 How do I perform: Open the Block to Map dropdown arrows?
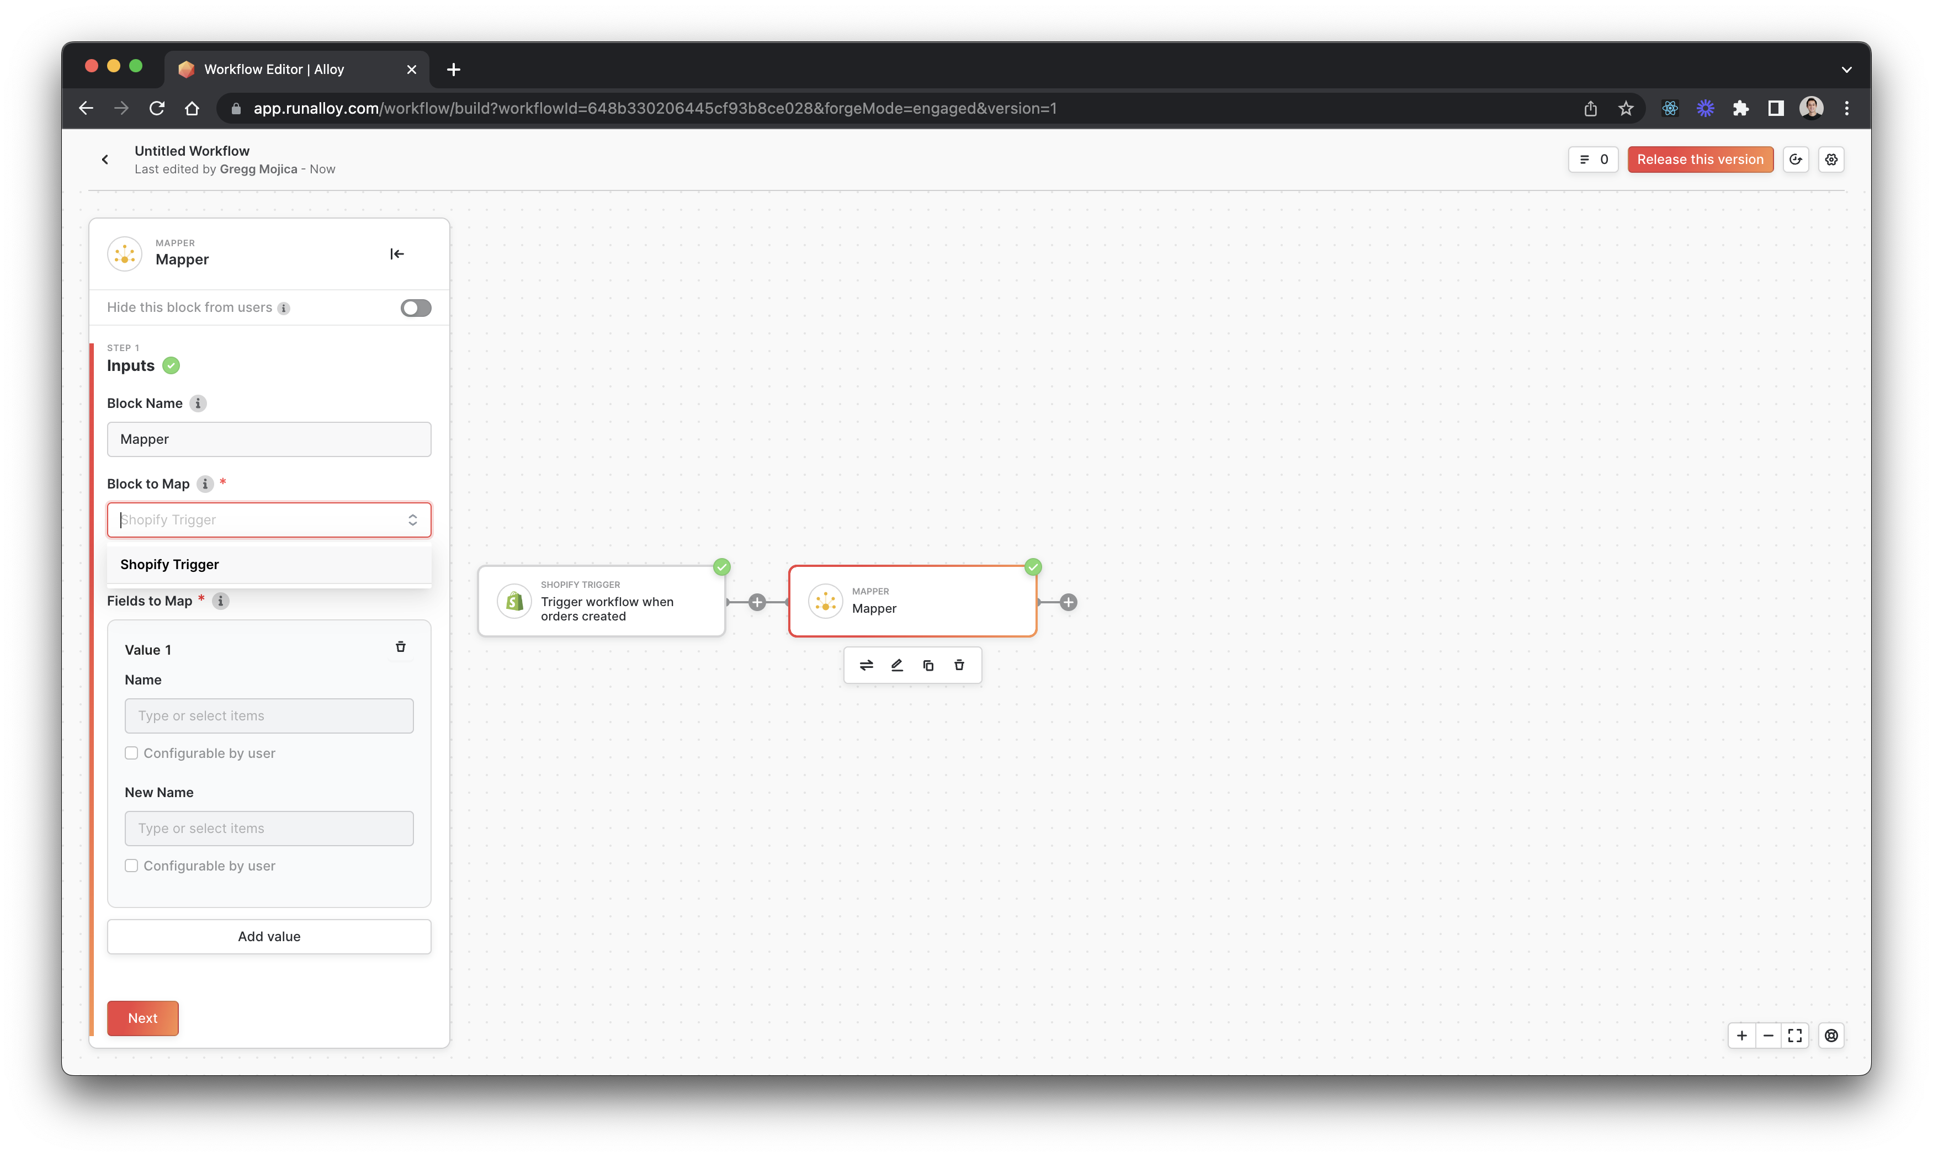(412, 520)
